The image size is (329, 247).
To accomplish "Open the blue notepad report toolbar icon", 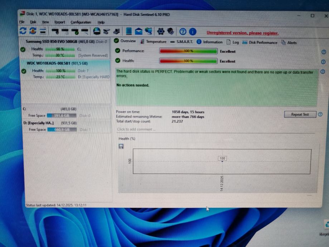I will click(129, 31).
